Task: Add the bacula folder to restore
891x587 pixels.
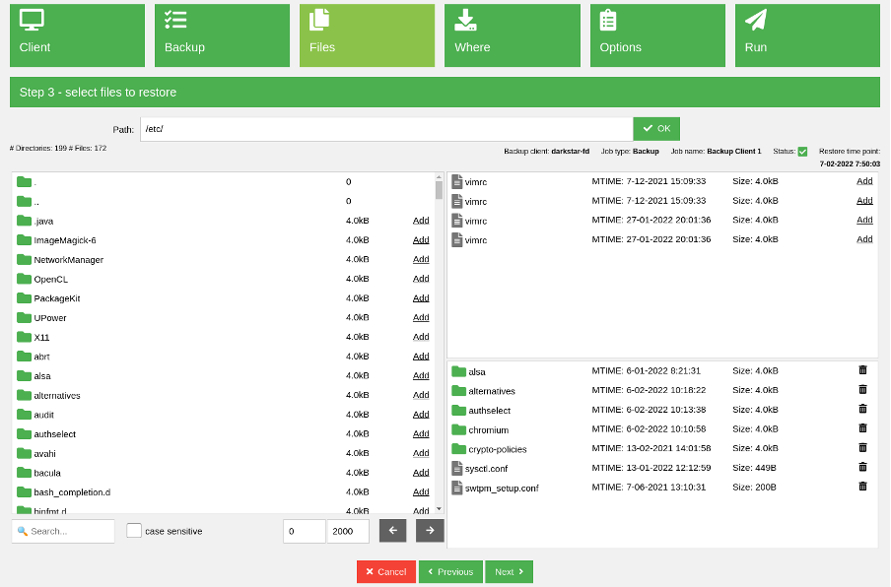Action: click(421, 473)
